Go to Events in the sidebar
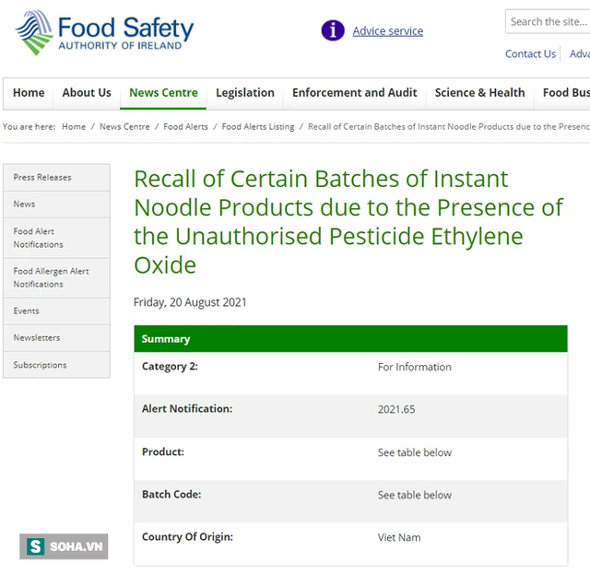The width and height of the screenshot is (590, 574). point(27,311)
